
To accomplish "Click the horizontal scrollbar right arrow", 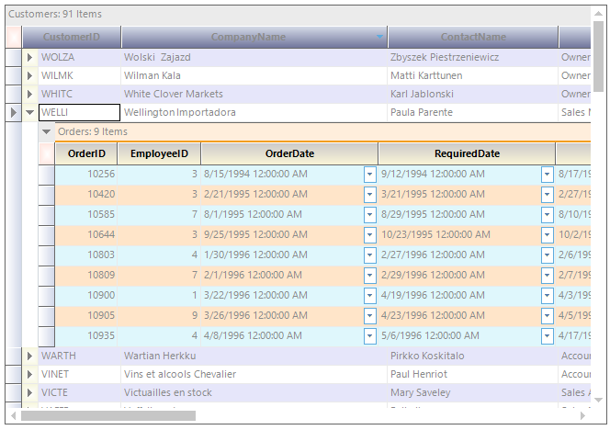I will tap(582, 415).
